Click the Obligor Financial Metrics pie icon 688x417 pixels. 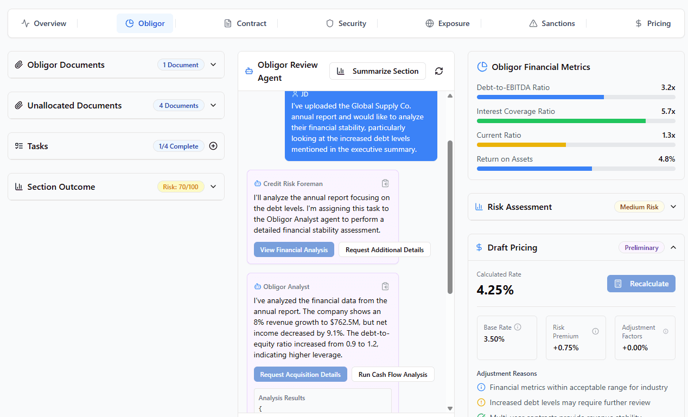click(482, 67)
